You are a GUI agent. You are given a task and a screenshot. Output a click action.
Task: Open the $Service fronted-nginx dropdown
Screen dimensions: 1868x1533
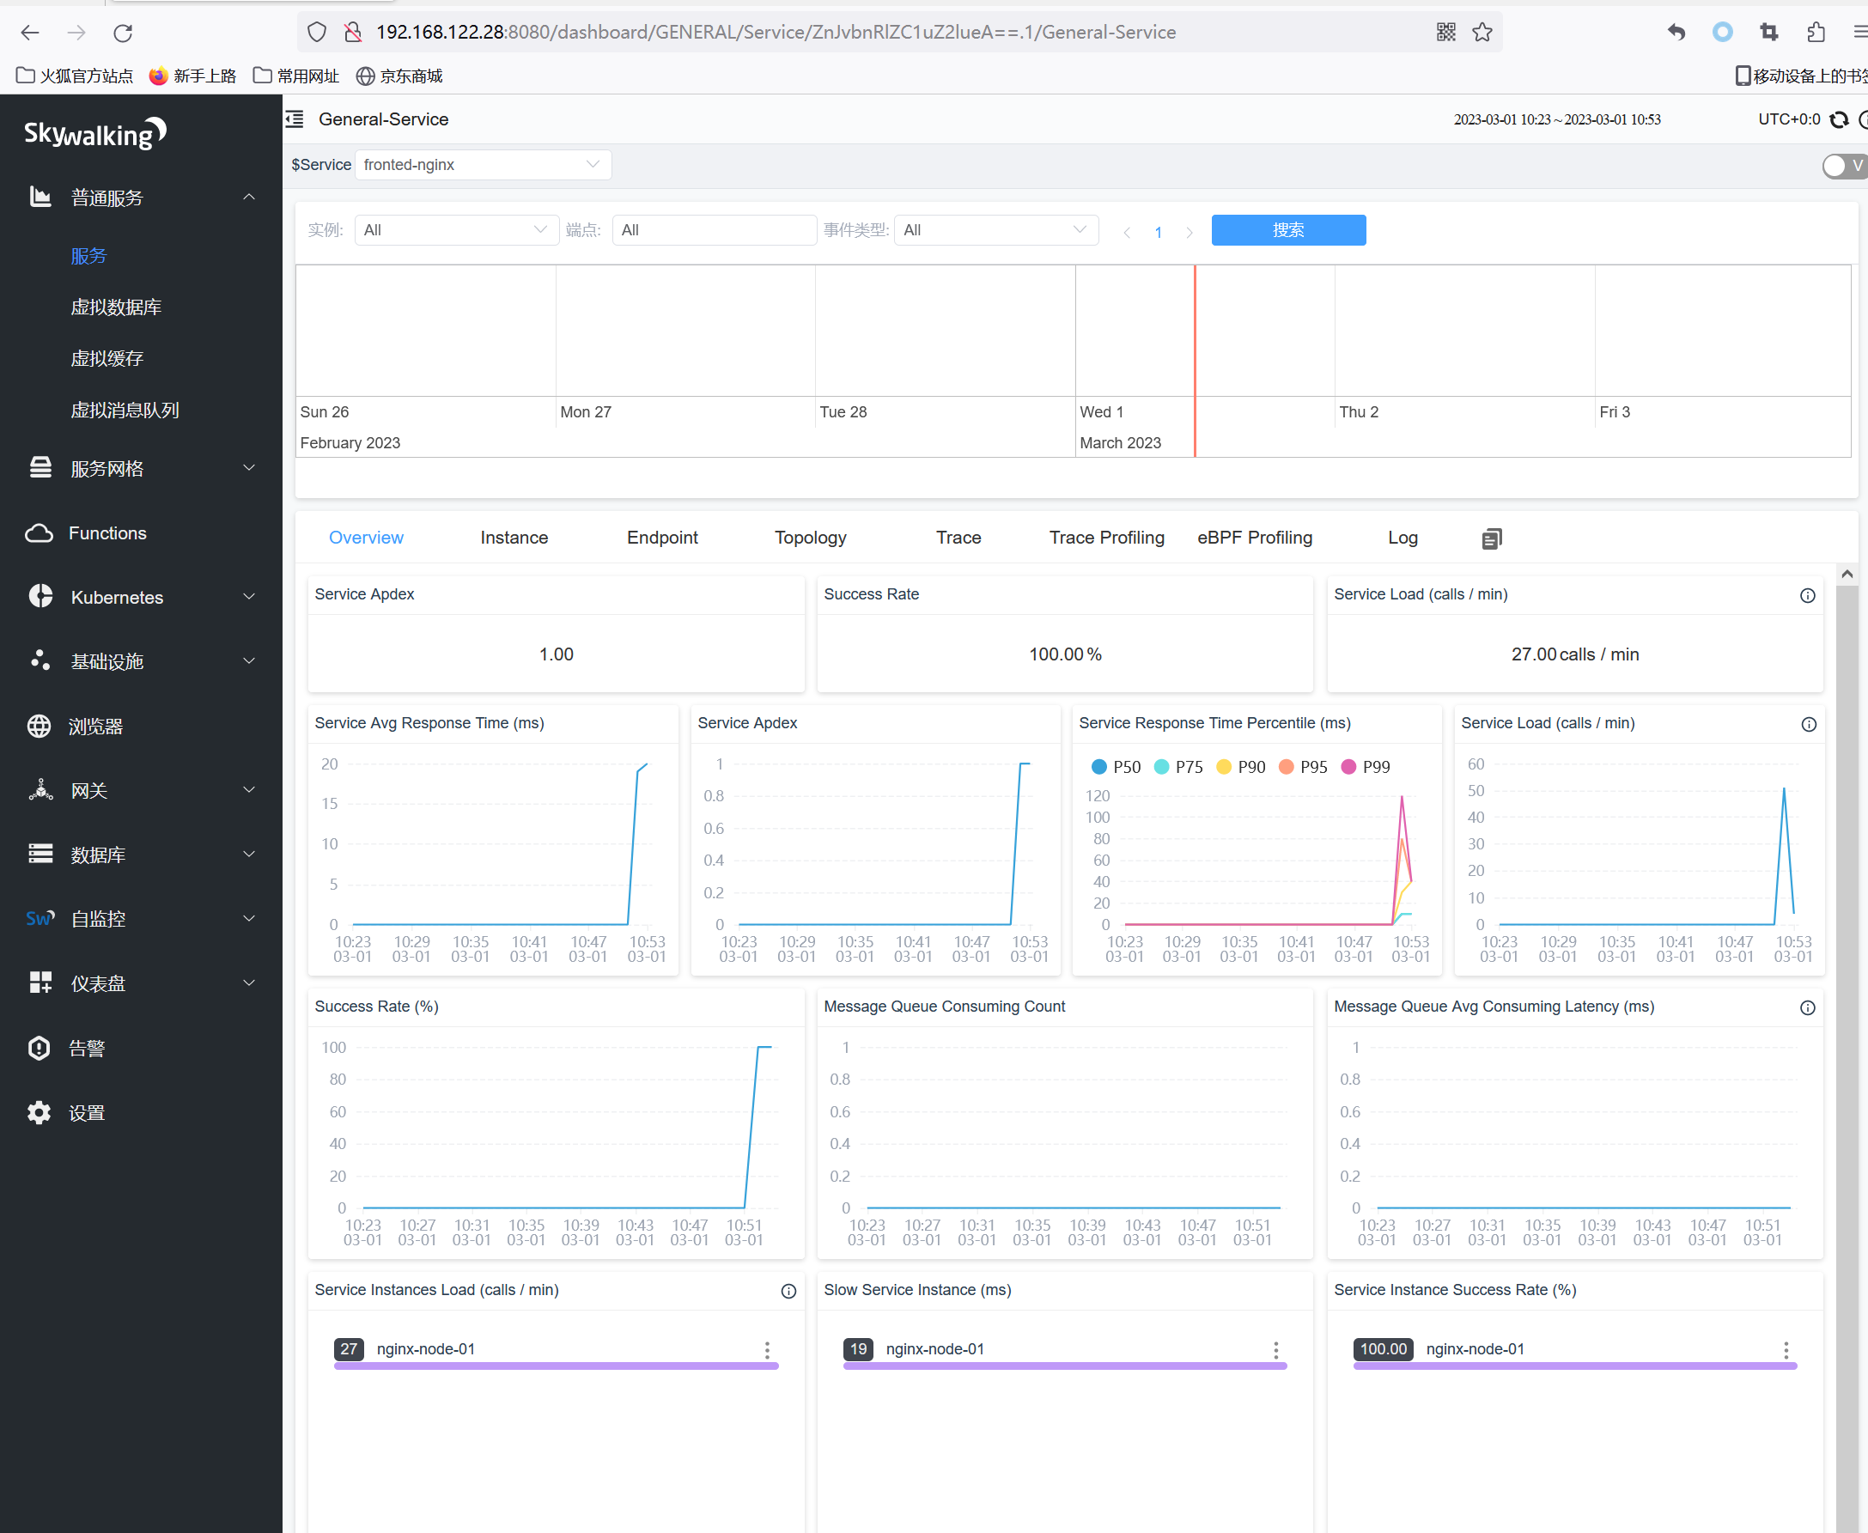click(x=484, y=165)
